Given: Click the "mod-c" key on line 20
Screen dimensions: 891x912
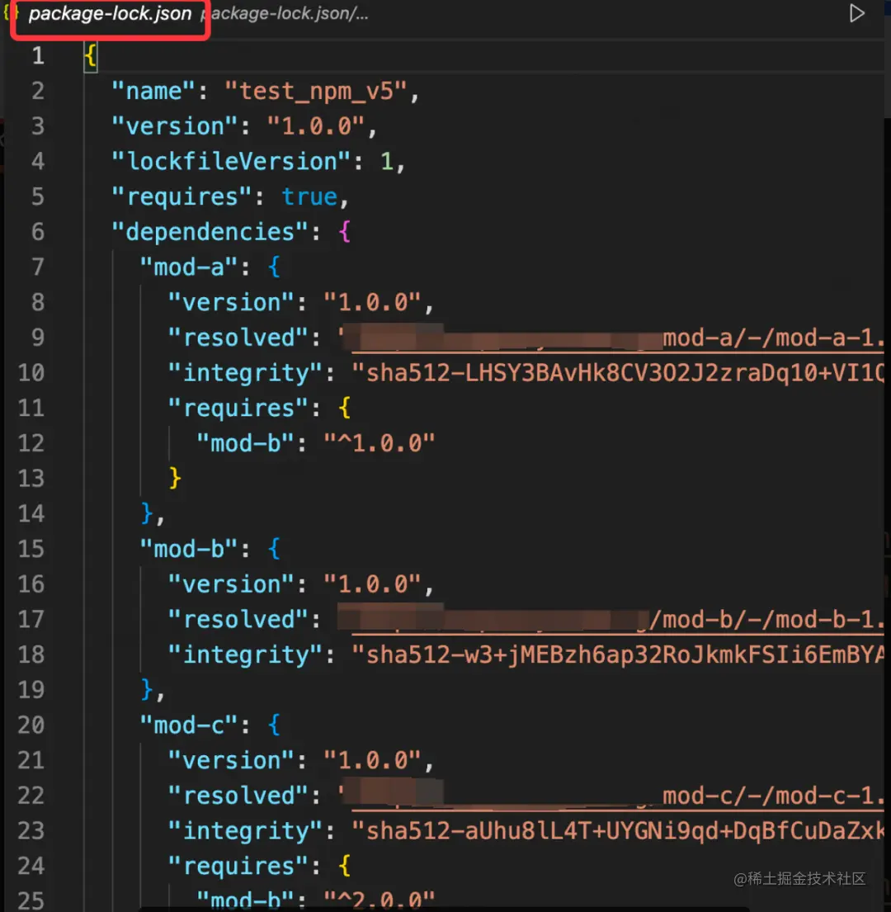Looking at the screenshot, I should tap(188, 725).
